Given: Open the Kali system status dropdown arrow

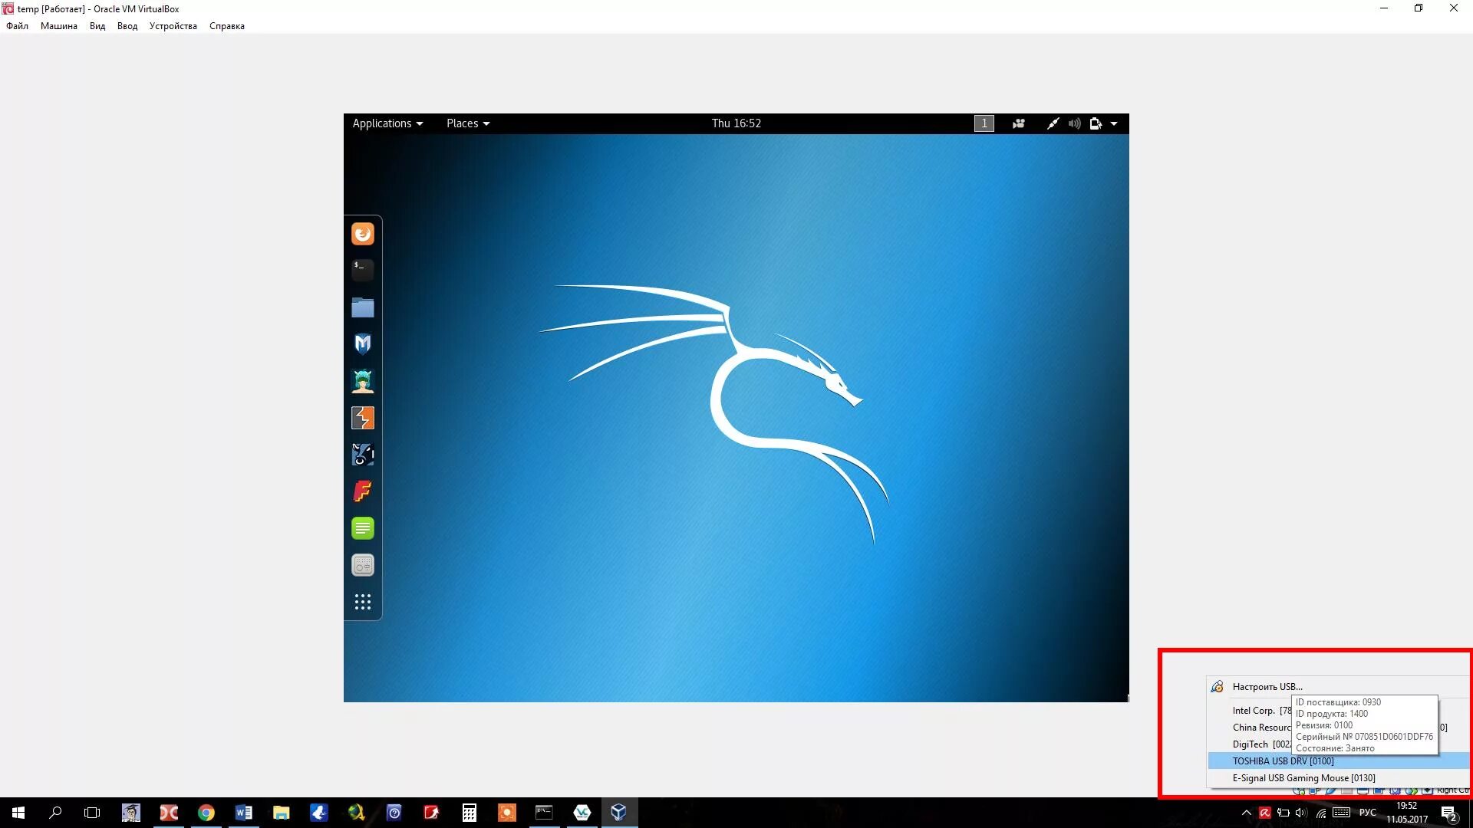Looking at the screenshot, I should 1114,123.
